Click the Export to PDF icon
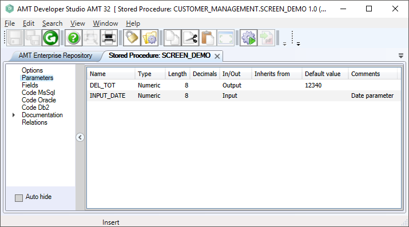The width and height of the screenshot is (409, 227). point(267,38)
